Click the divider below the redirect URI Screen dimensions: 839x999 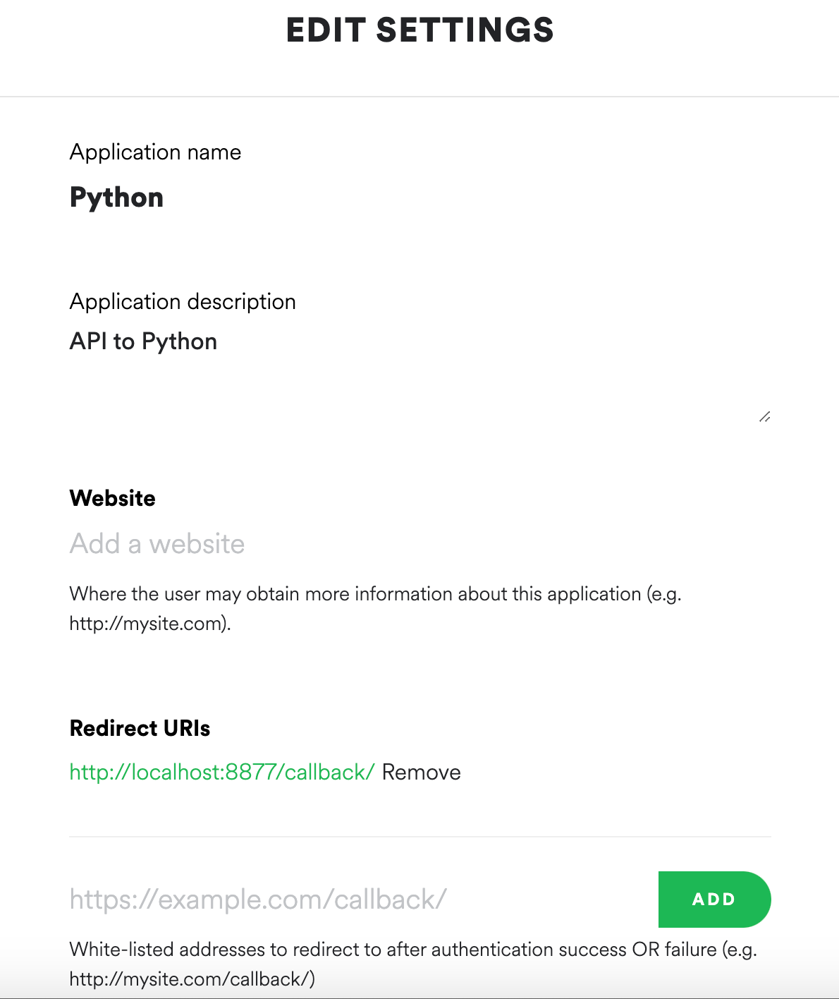(420, 837)
